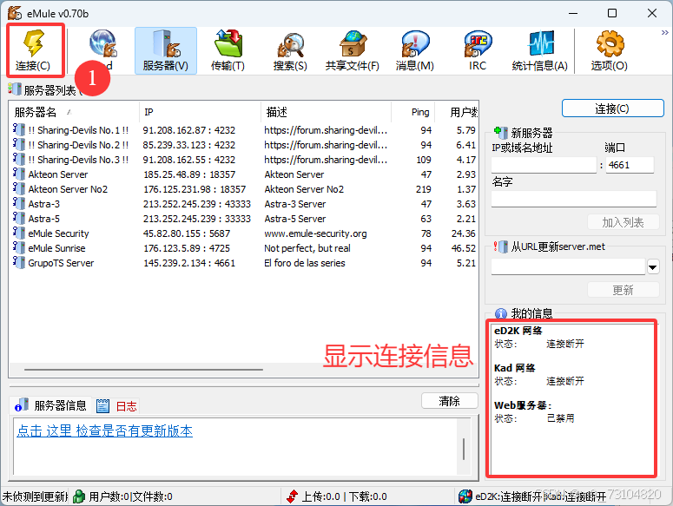Screen dimensions: 673x506
Task: Select IP 45.82.80.155 : 5687 cell
Action: [187, 233]
